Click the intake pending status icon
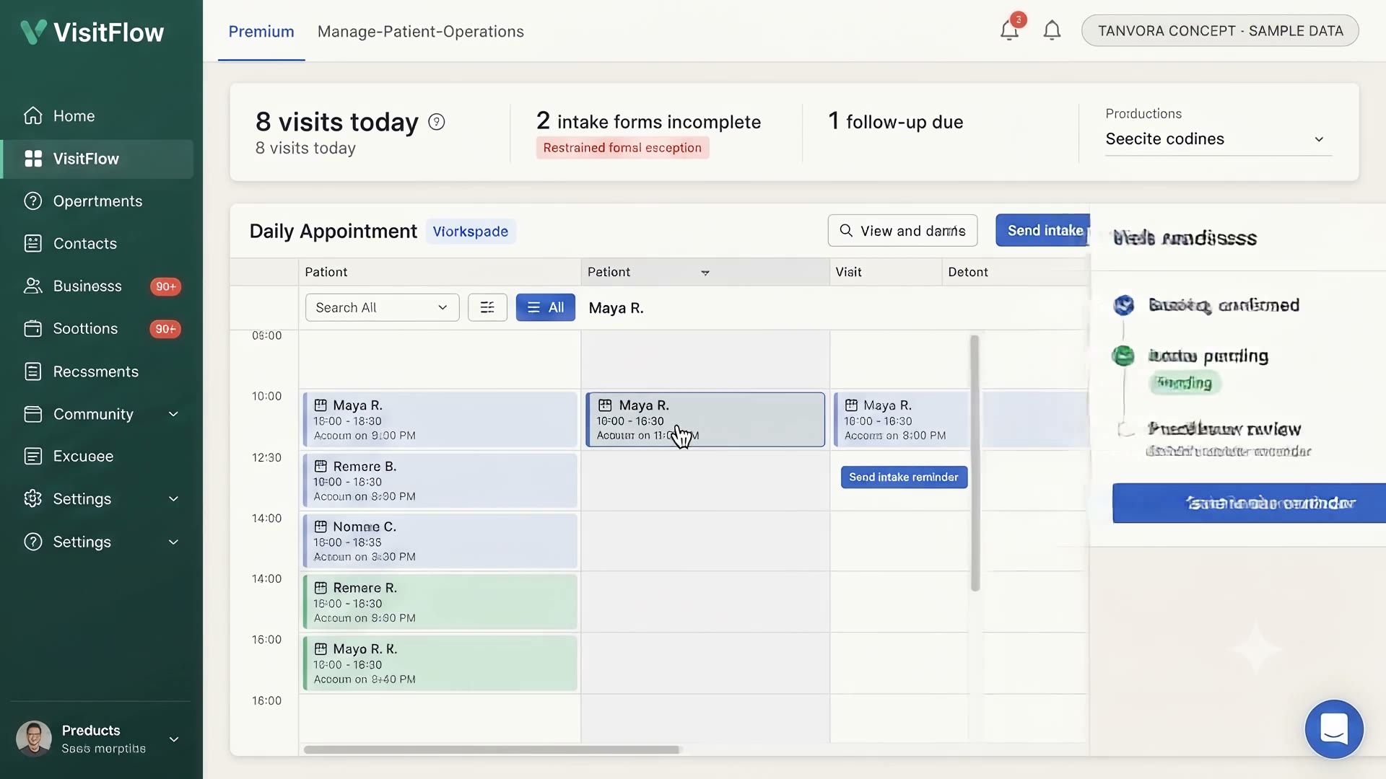 pos(1123,356)
